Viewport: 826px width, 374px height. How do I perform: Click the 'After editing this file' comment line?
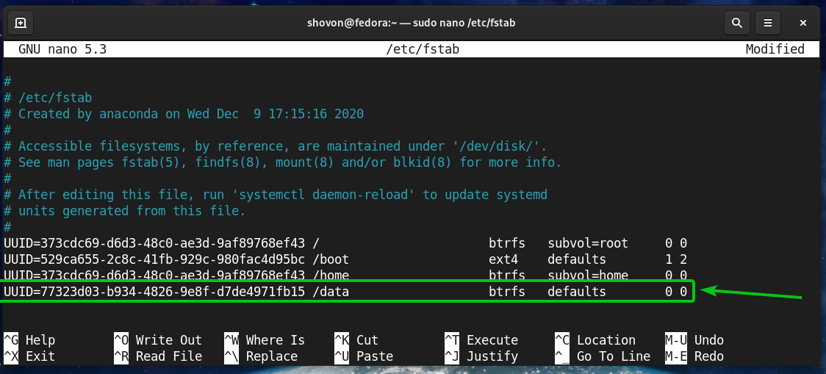(x=276, y=195)
